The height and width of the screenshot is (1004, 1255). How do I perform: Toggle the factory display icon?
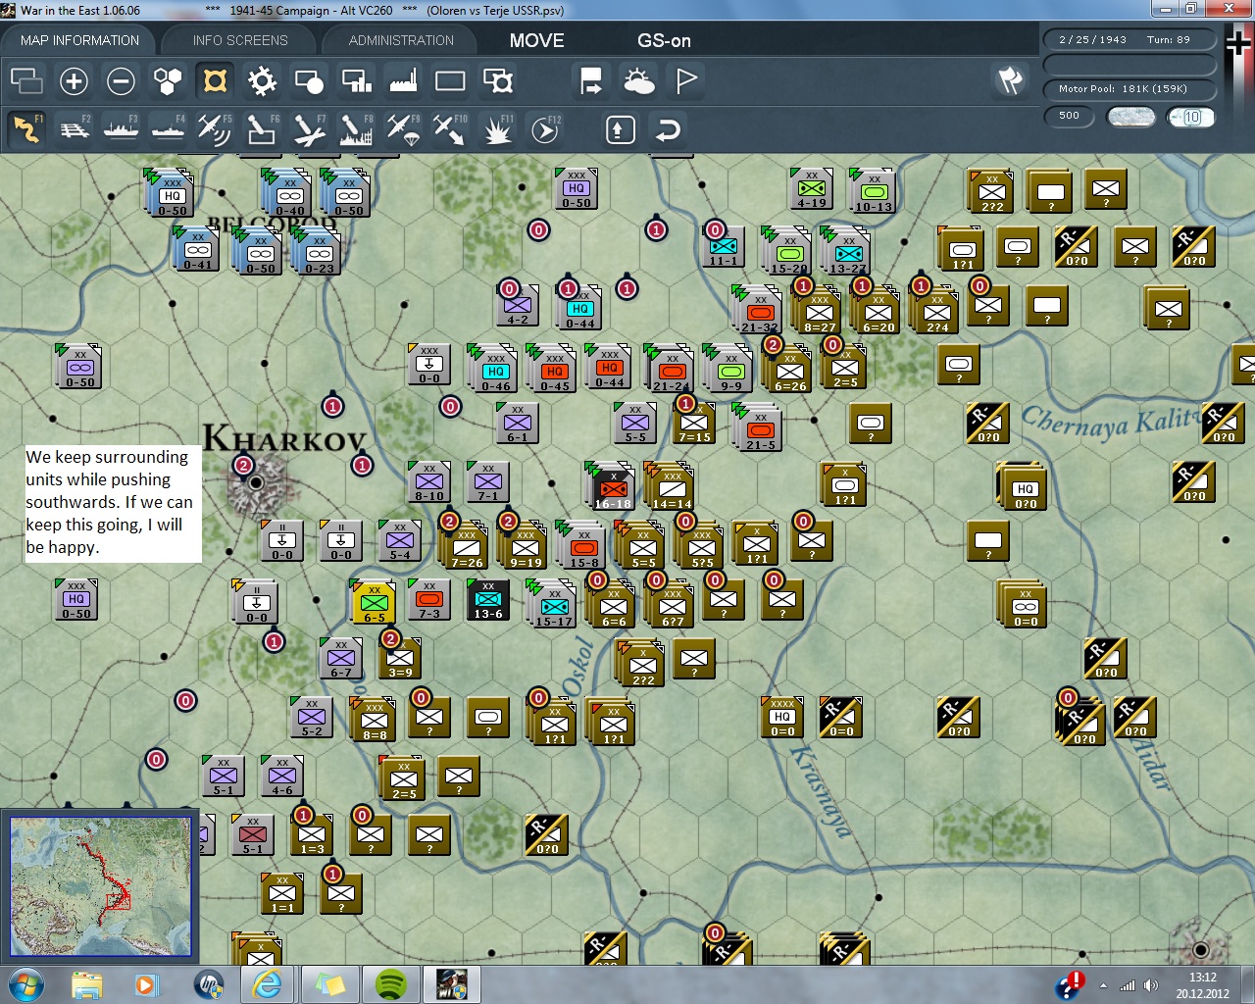click(x=403, y=81)
